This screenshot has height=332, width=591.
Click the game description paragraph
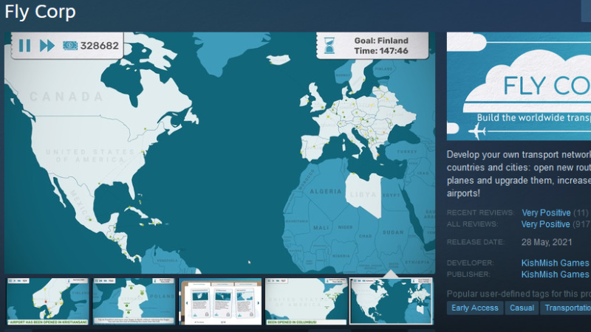point(519,174)
